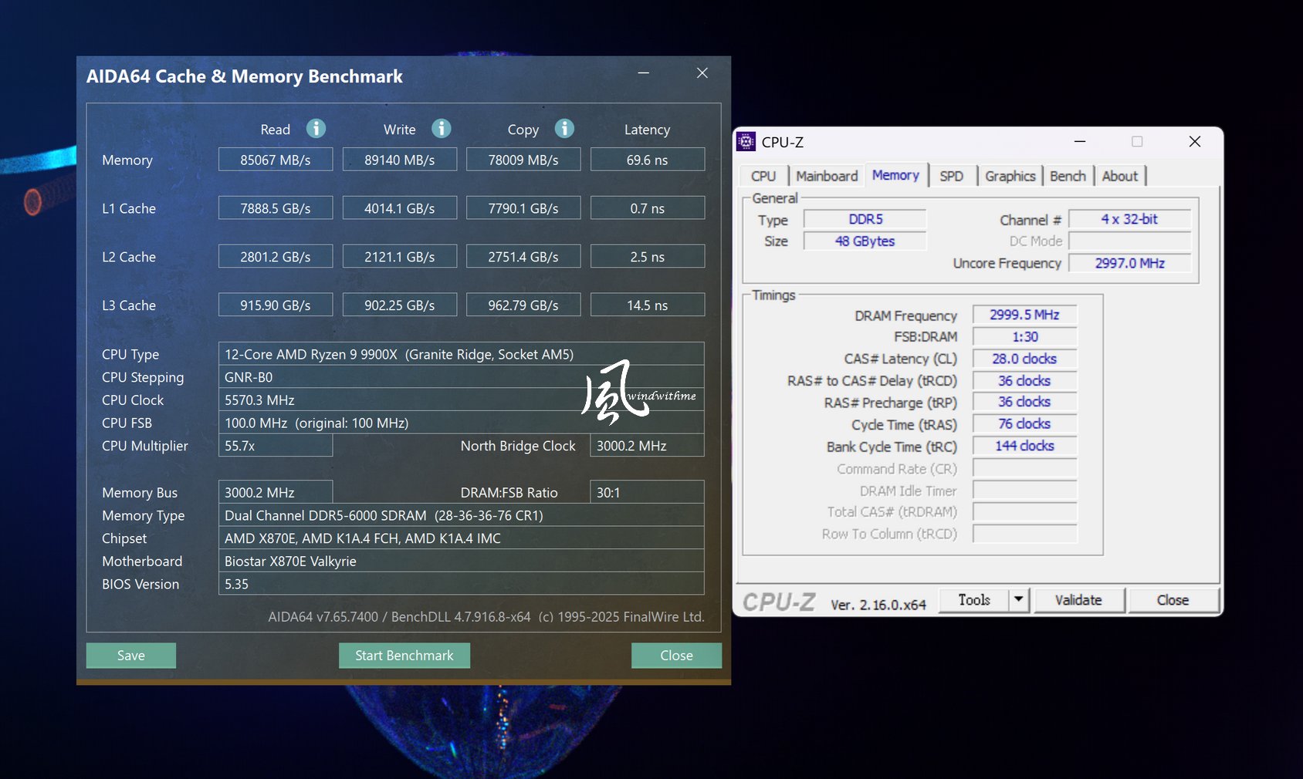Minimize the CPU-Z window
This screenshot has height=779, width=1303.
tap(1080, 142)
